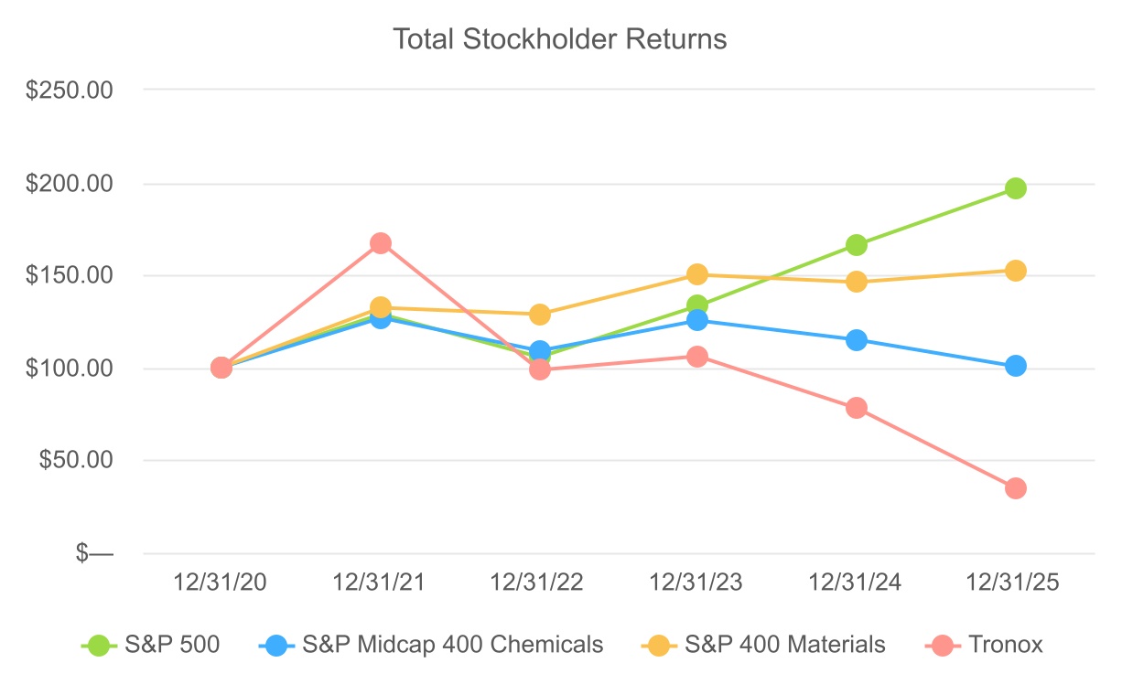1122x695 pixels.
Task: Select the S&P 500 point at 12/31/24
Action: (857, 245)
